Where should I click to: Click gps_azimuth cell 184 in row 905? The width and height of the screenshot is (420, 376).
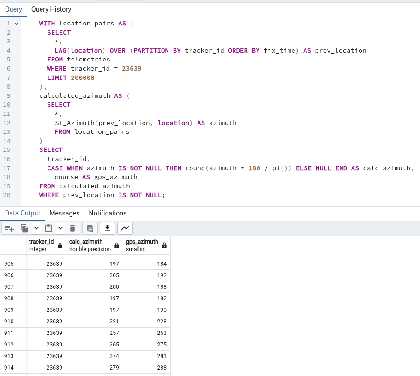147,264
